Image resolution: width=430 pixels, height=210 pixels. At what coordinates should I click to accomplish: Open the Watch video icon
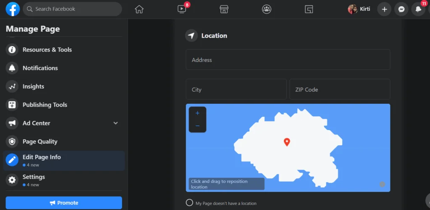point(181,9)
